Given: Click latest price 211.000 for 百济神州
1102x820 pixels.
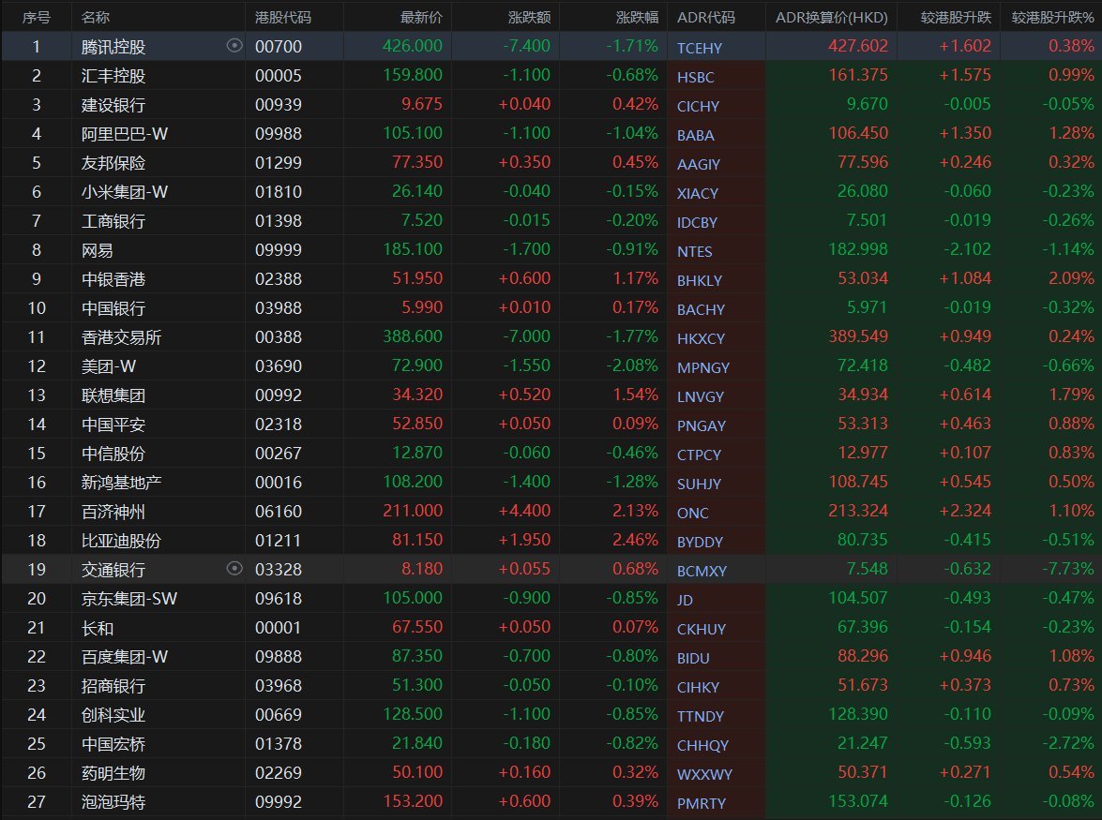Looking at the screenshot, I should click(x=413, y=511).
